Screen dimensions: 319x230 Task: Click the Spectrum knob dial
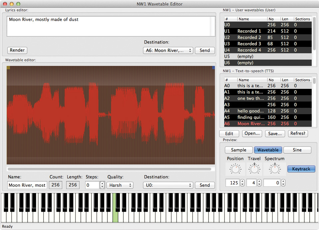point(274,169)
